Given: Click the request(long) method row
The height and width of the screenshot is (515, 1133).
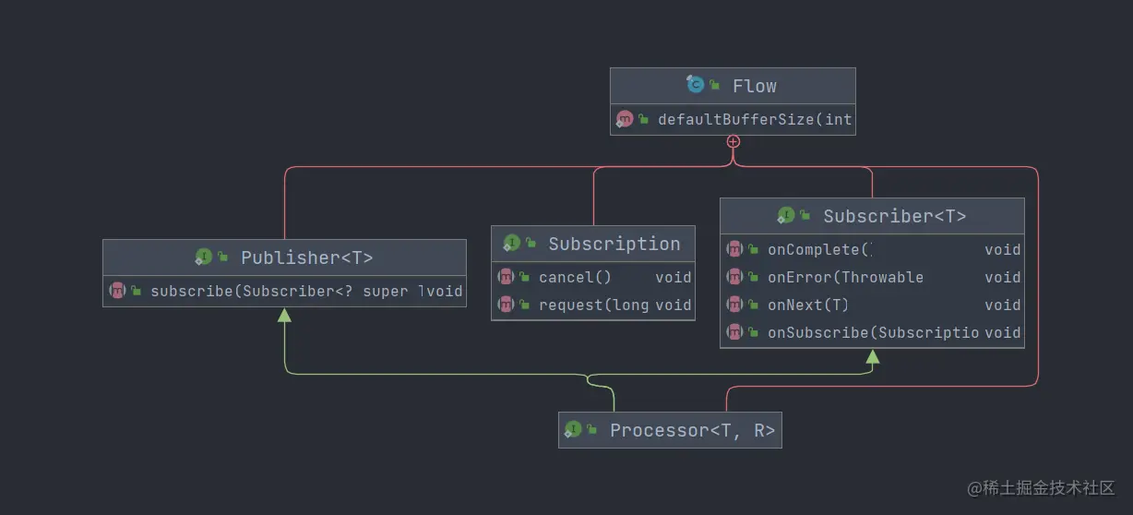Looking at the screenshot, I should [593, 305].
